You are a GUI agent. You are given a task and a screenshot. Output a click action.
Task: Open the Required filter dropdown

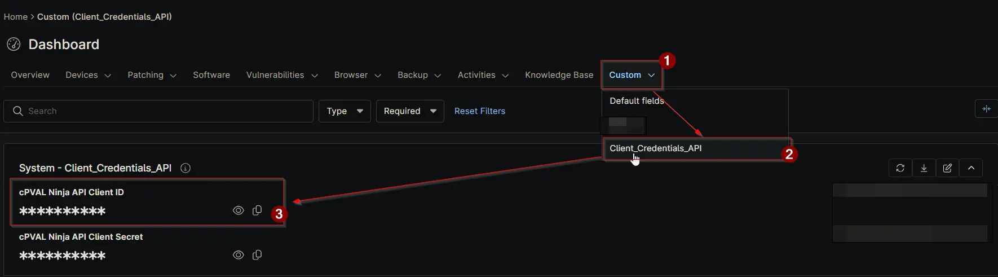pos(410,111)
